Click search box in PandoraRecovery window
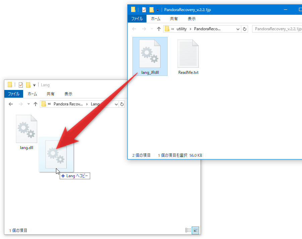 point(277,29)
